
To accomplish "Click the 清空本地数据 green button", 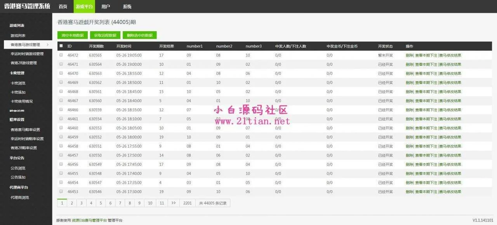I will [x=73, y=35].
